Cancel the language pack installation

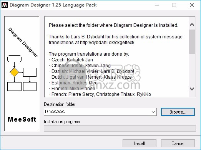178,143
